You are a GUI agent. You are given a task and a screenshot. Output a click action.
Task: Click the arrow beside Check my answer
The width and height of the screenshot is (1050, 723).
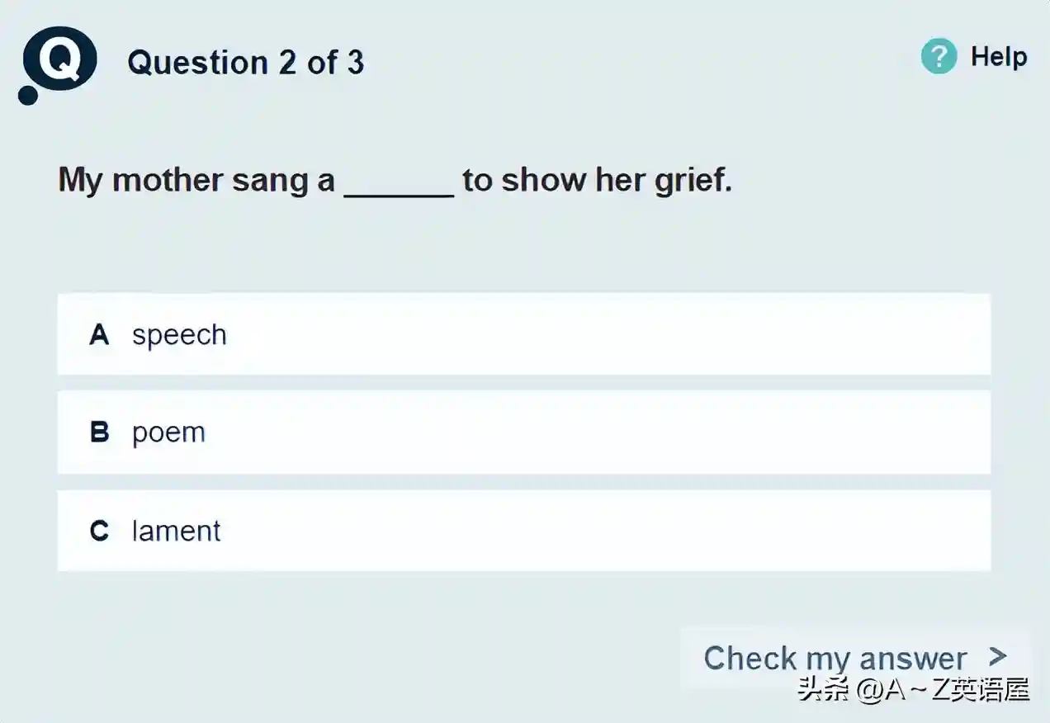(x=998, y=656)
